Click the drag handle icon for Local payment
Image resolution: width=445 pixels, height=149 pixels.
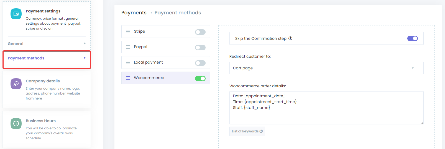point(128,62)
